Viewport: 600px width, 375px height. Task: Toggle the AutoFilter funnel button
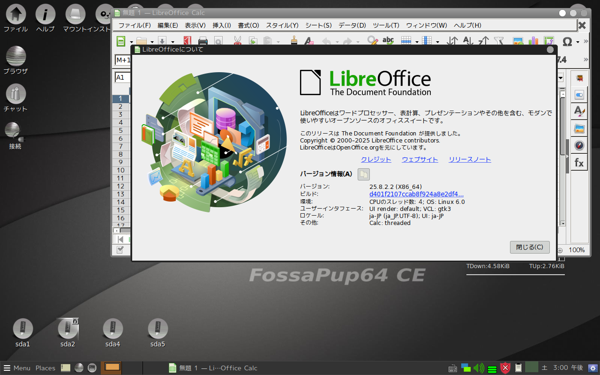pyautogui.click(x=499, y=41)
